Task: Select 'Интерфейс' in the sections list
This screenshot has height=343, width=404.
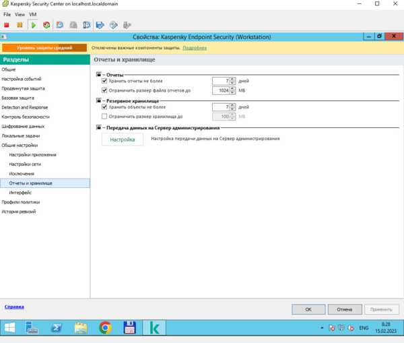Action: click(x=20, y=193)
